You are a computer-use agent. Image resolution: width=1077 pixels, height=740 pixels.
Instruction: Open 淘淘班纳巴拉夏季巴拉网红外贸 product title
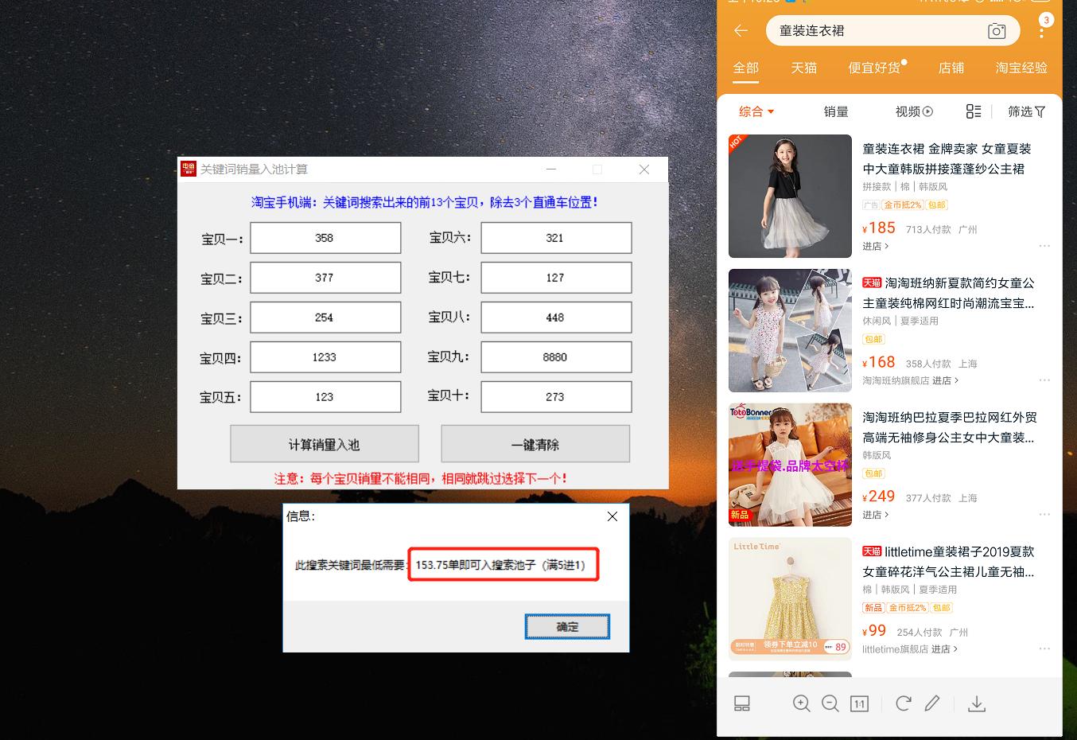coord(950,427)
